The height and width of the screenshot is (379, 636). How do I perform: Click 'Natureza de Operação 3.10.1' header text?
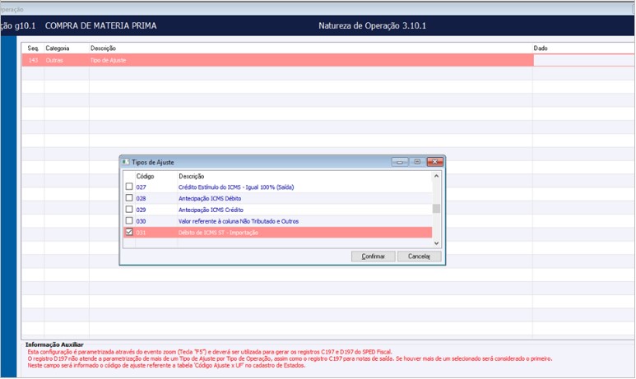point(373,26)
